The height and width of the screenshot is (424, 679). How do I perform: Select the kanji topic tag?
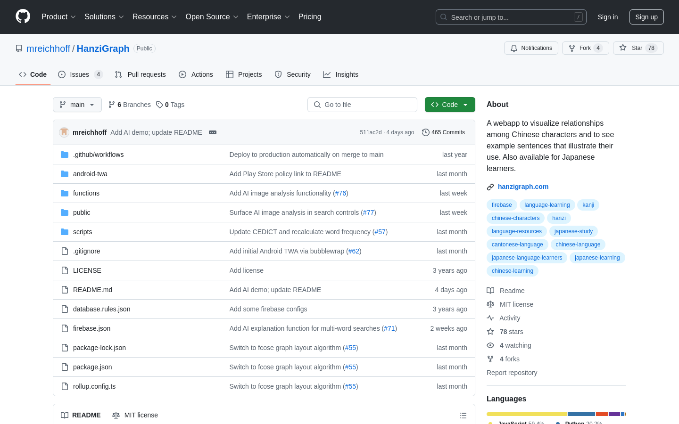click(588, 205)
